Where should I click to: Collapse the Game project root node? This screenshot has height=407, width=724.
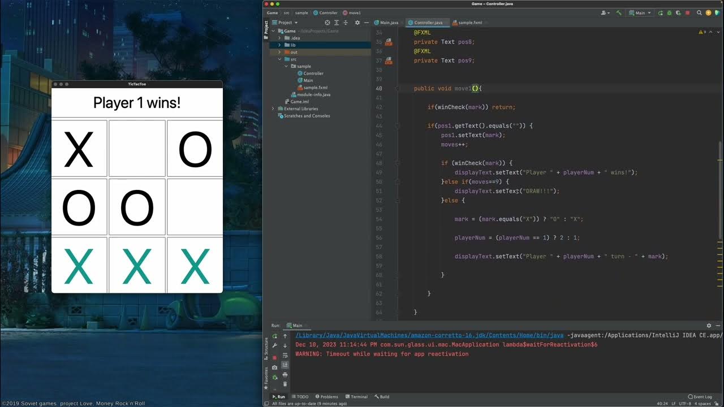[273, 31]
